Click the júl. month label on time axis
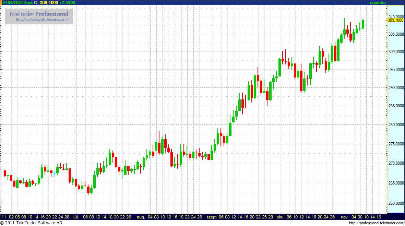The width and height of the screenshot is (405, 226). 76,217
